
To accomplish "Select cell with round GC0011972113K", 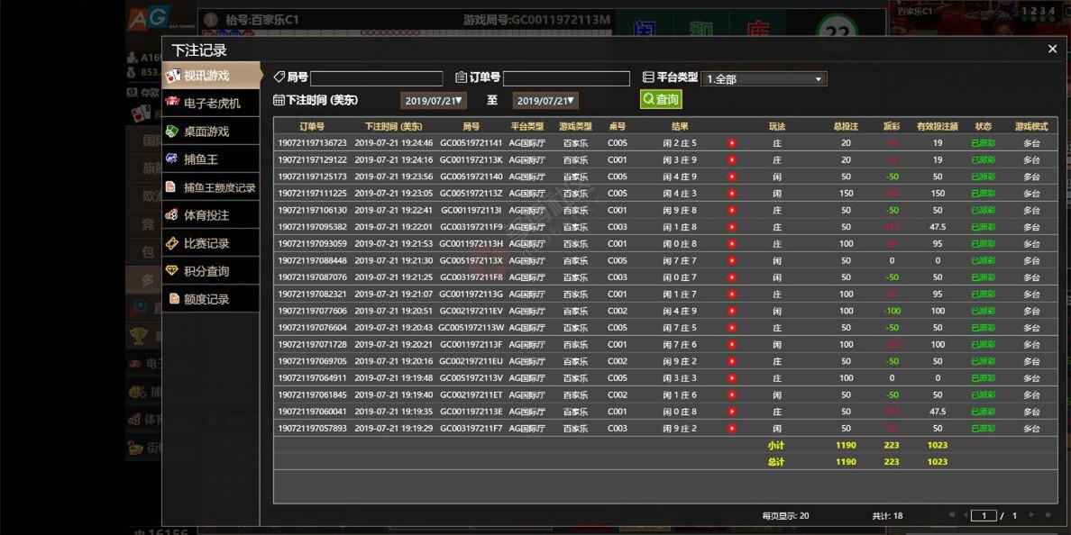I will [471, 159].
